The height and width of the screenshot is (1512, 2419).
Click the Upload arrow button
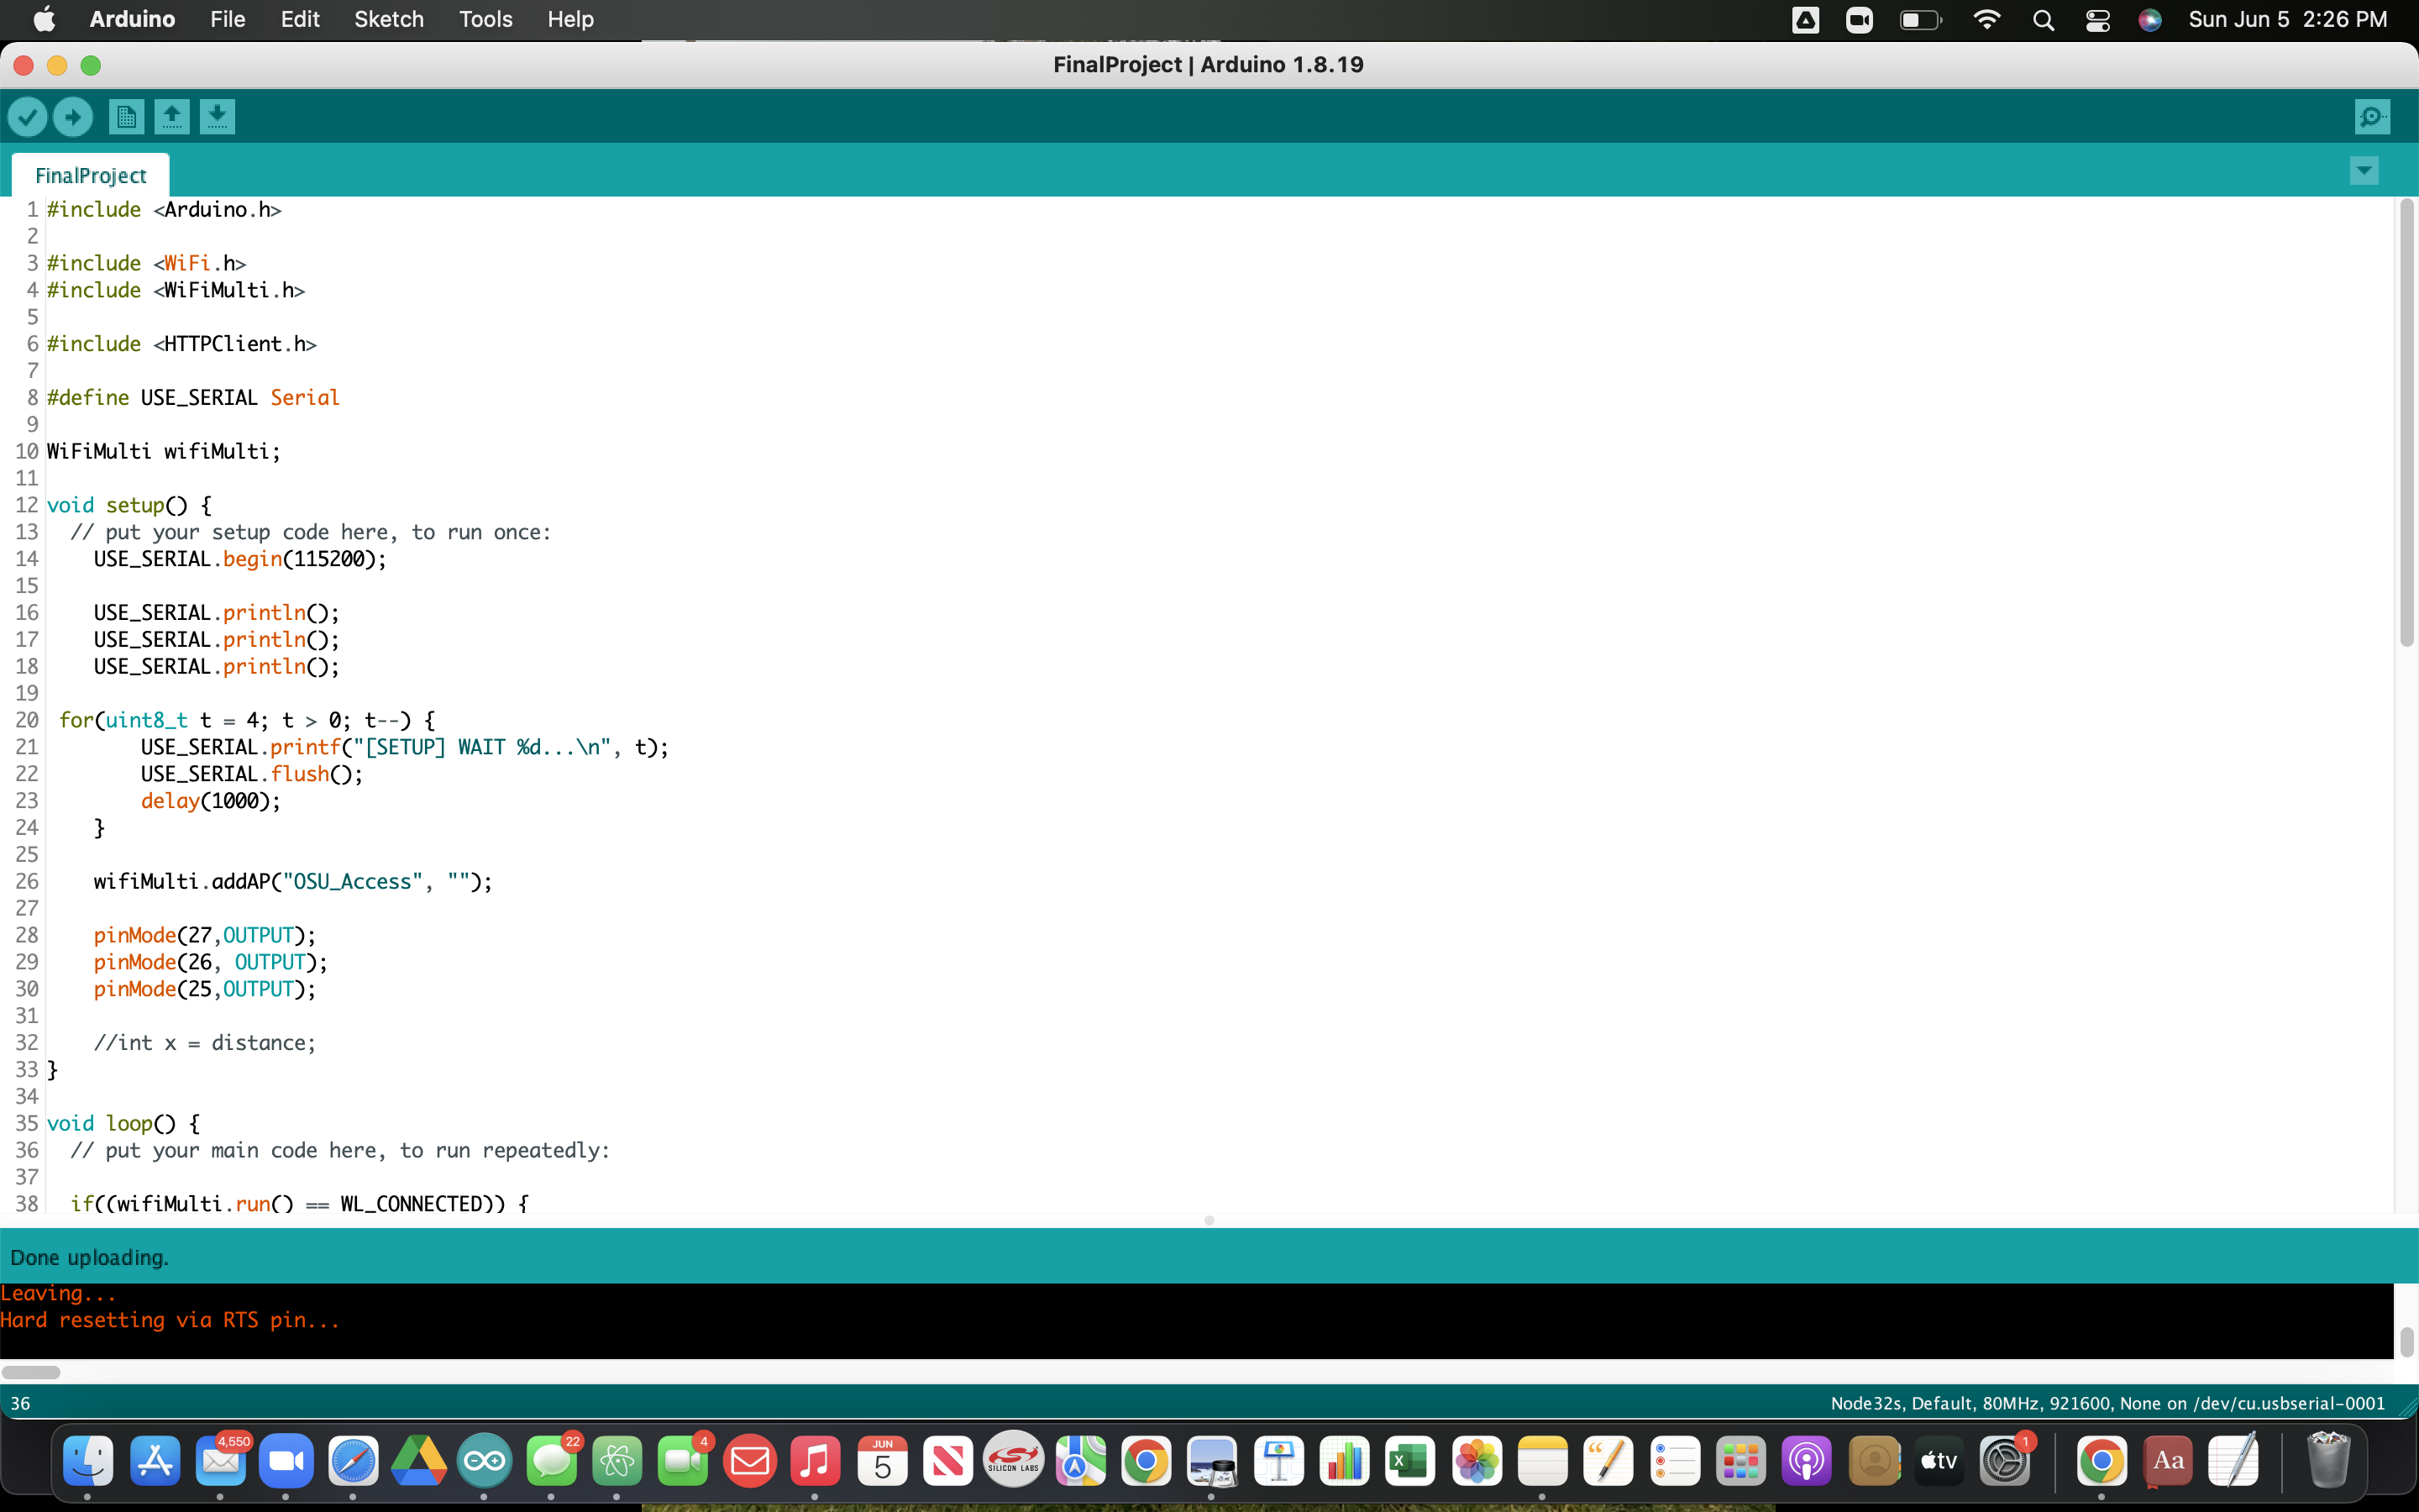pyautogui.click(x=73, y=117)
